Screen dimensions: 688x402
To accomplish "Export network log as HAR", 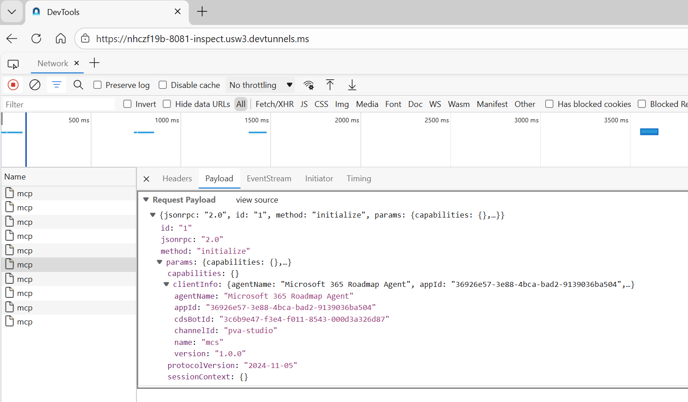I will (x=352, y=85).
